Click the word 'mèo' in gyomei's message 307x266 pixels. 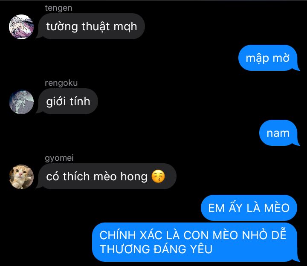point(105,176)
